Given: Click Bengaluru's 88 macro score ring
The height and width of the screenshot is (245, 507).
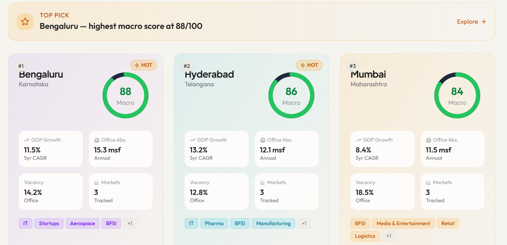Looking at the screenshot, I should (126, 95).
